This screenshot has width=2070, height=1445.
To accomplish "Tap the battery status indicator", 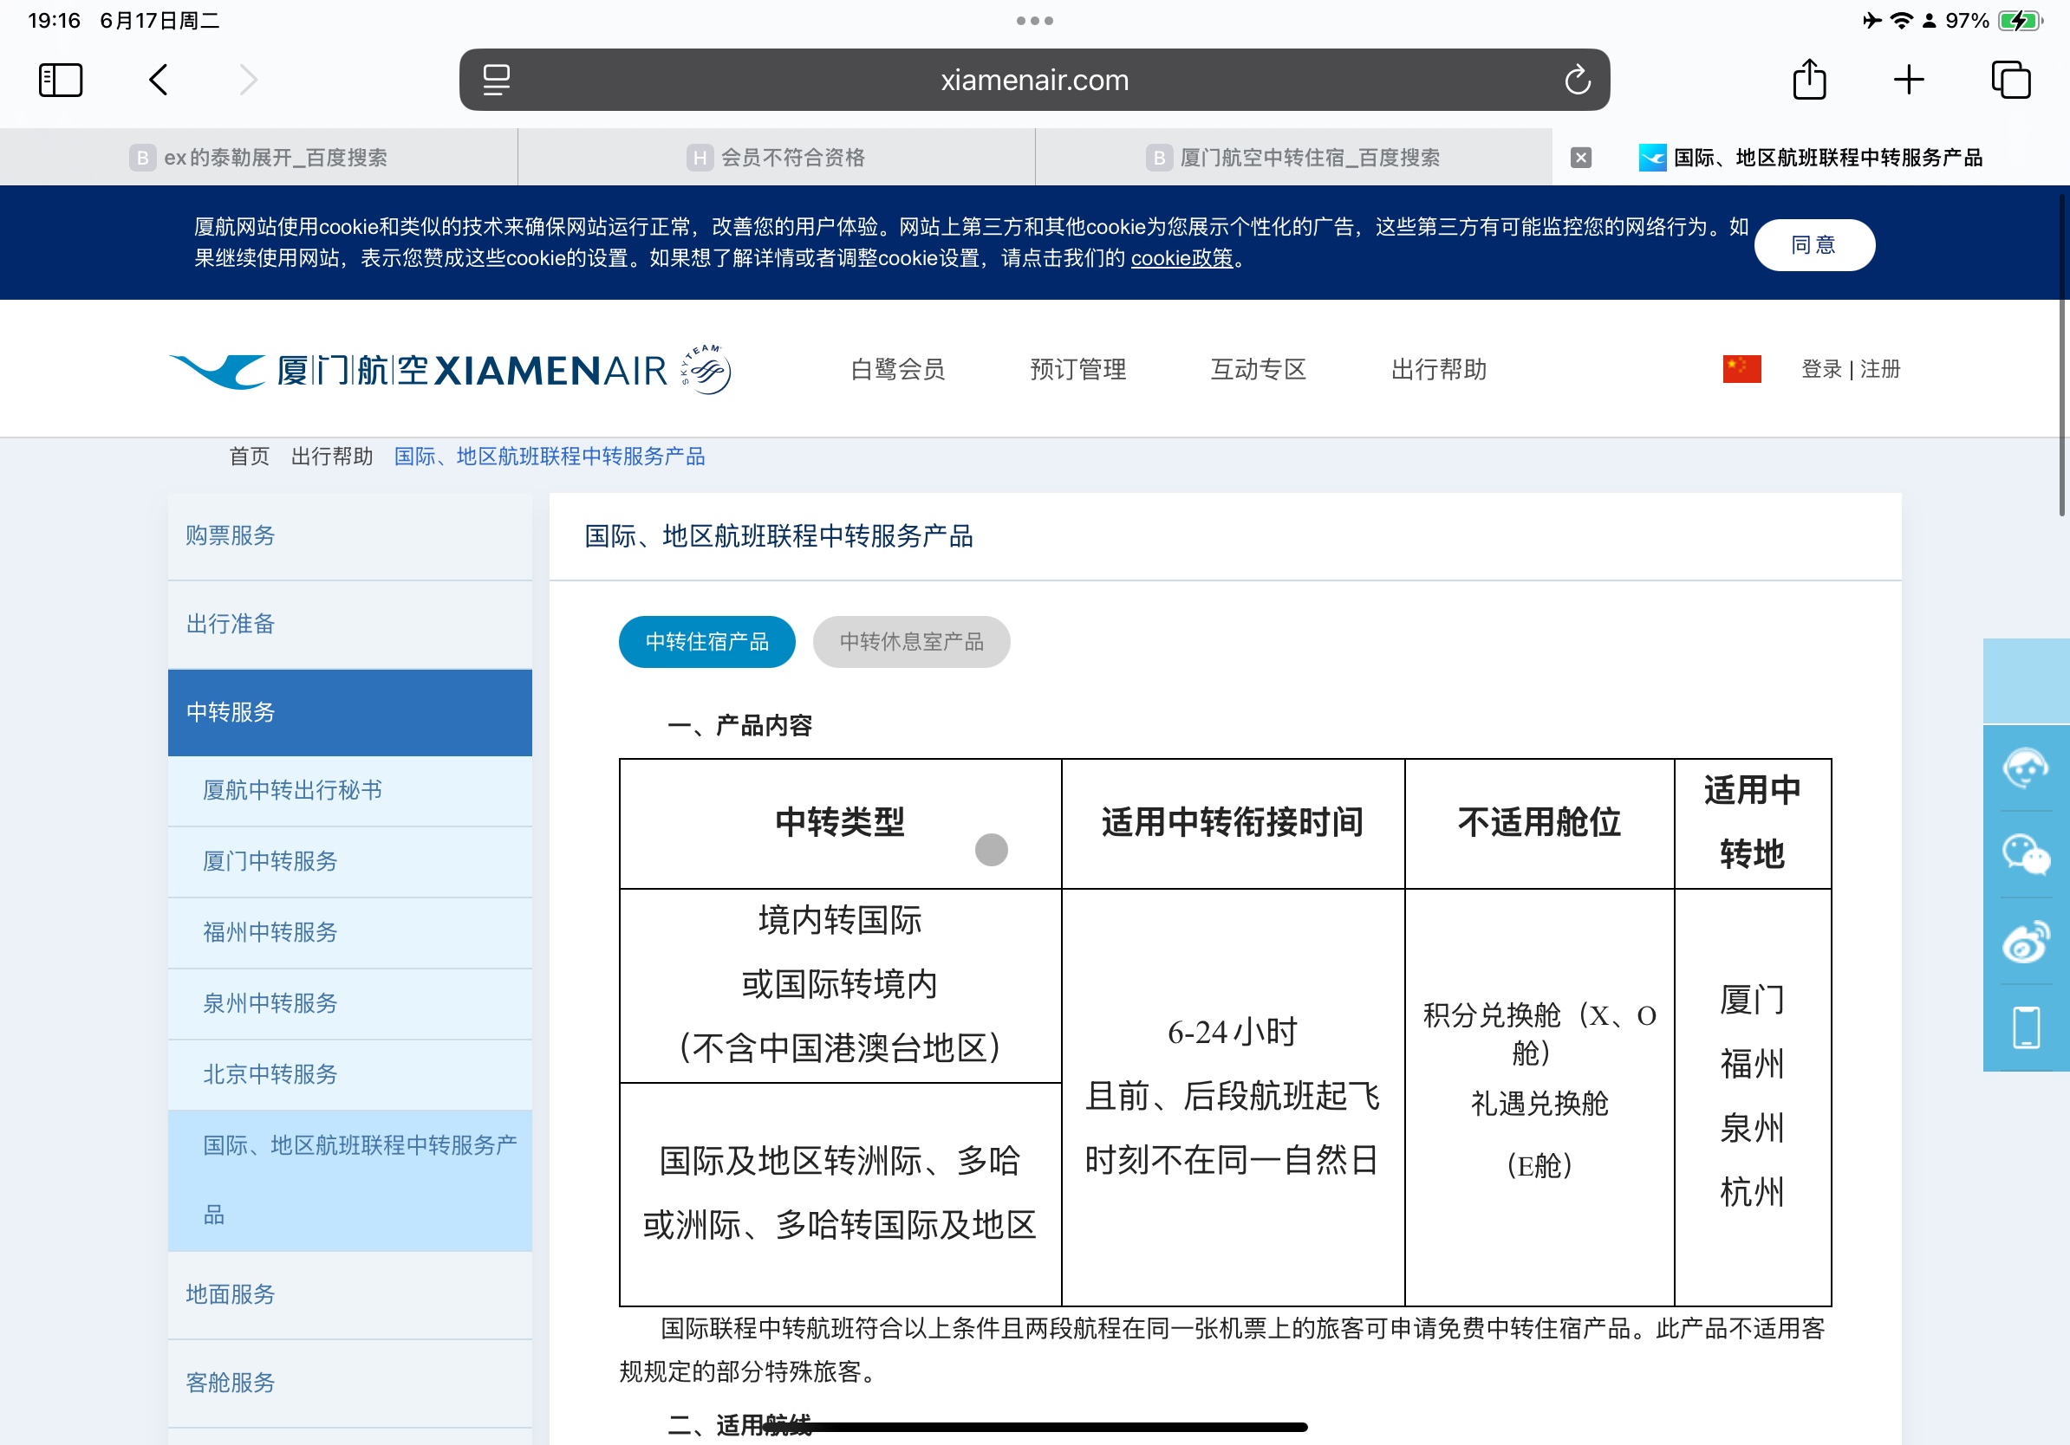I will (x=2020, y=21).
